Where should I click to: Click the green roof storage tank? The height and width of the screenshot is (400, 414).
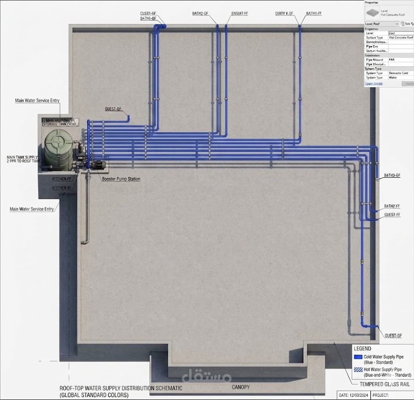[x=59, y=149]
